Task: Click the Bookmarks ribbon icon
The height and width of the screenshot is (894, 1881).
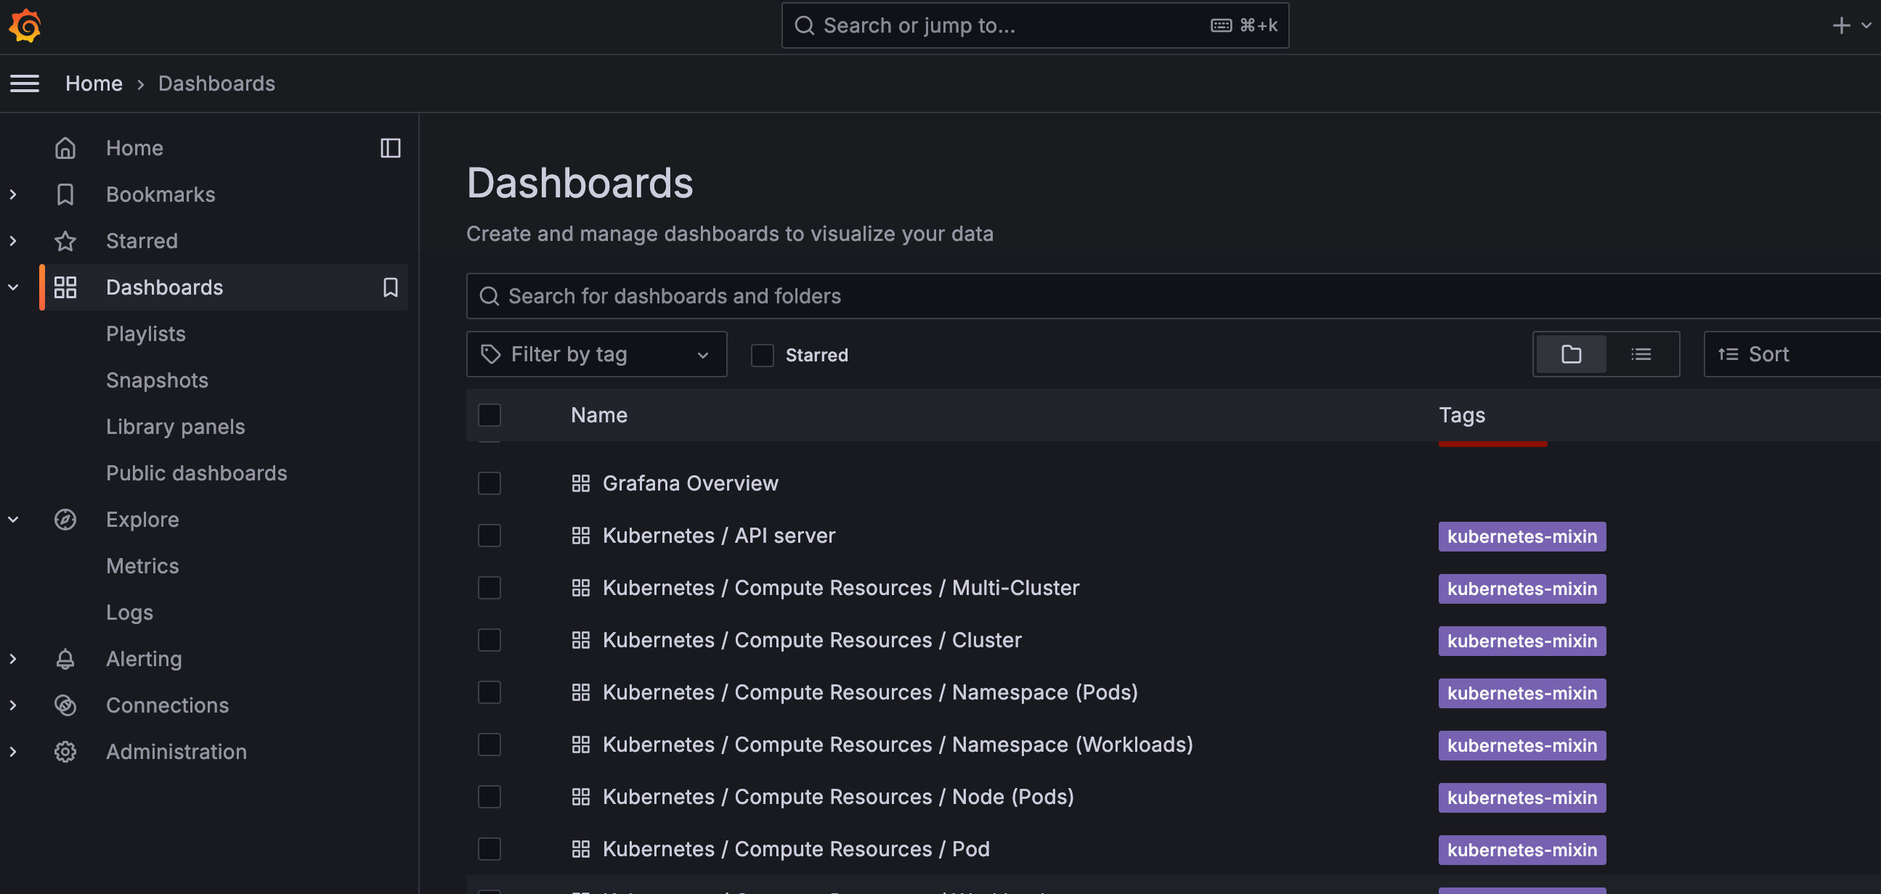Action: [65, 195]
